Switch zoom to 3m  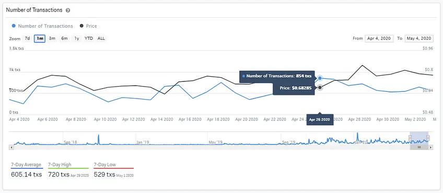click(x=52, y=39)
